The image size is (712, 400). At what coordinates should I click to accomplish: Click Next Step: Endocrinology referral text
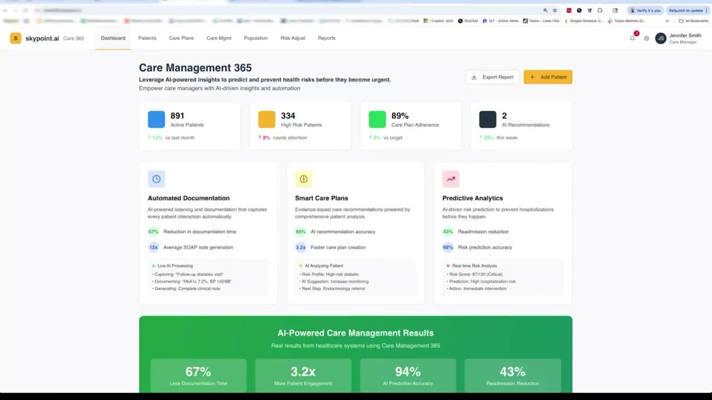tap(333, 289)
